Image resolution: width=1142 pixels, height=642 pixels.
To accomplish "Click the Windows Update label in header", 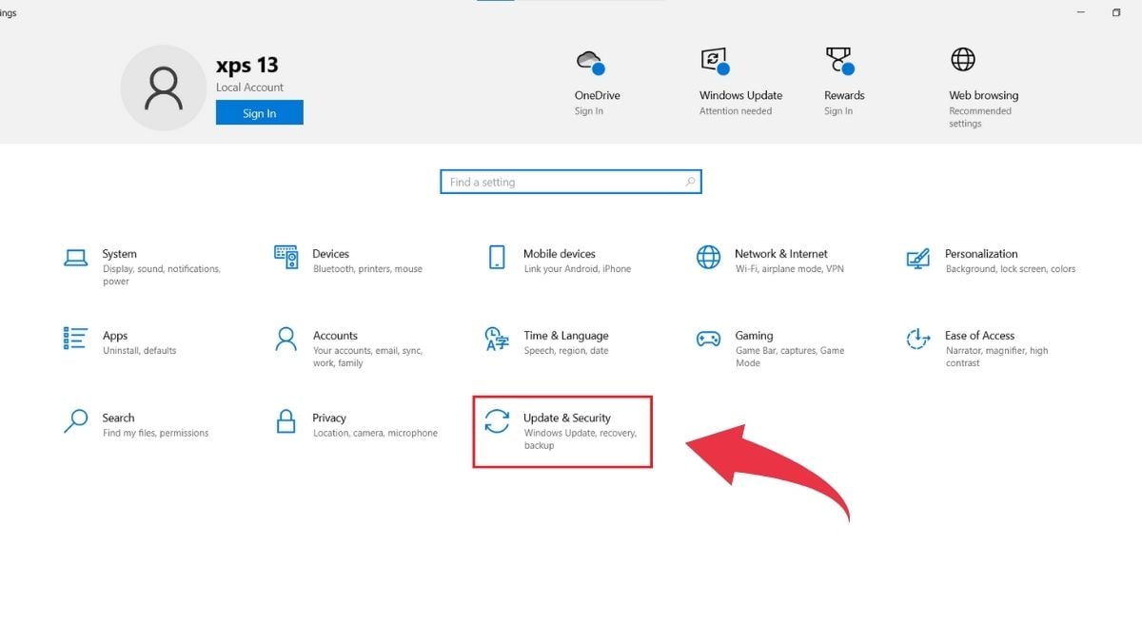I will tap(740, 95).
